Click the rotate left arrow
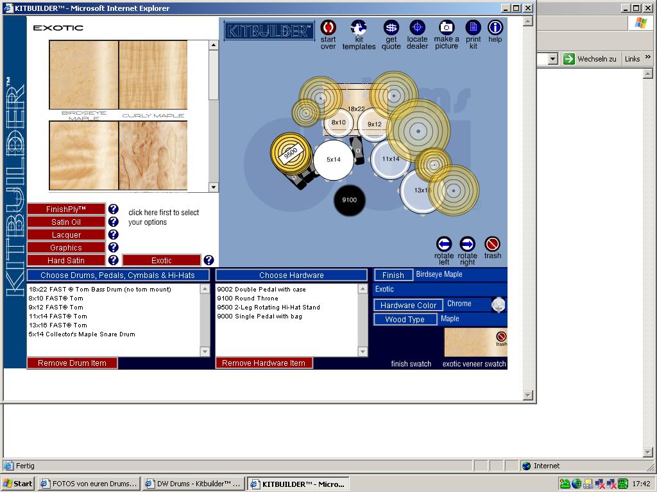657x492 pixels. coord(444,244)
